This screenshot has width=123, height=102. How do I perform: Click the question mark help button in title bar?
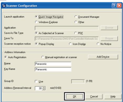pos(114,6)
